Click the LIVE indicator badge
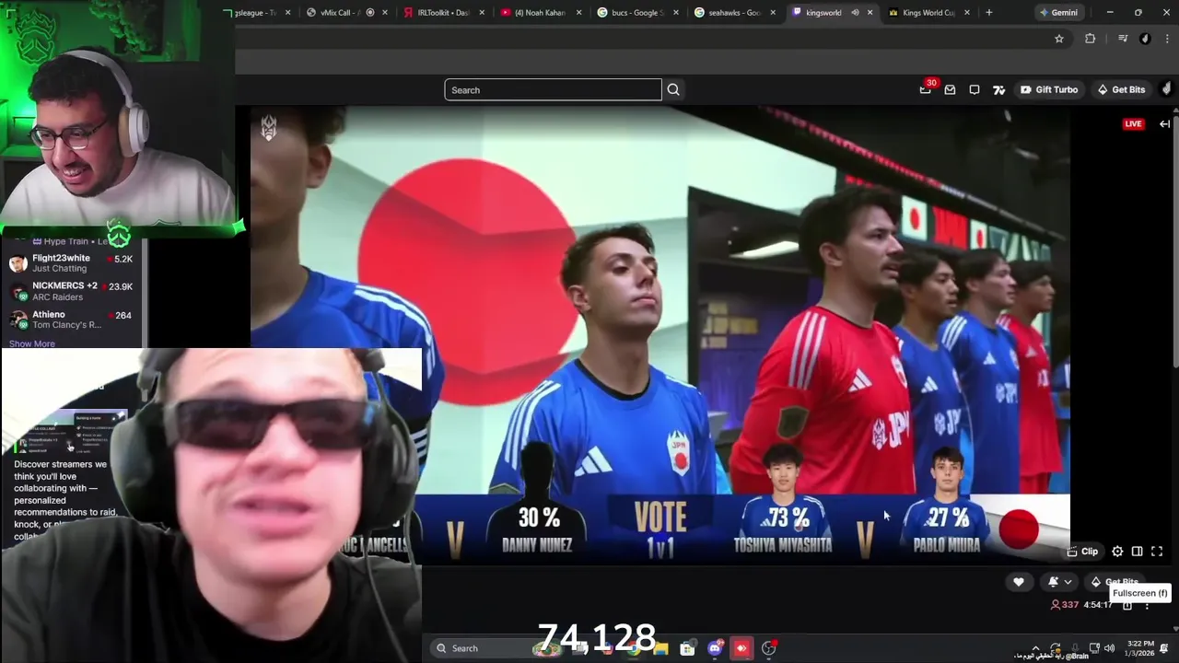Viewport: 1179px width, 663px height. pos(1133,123)
